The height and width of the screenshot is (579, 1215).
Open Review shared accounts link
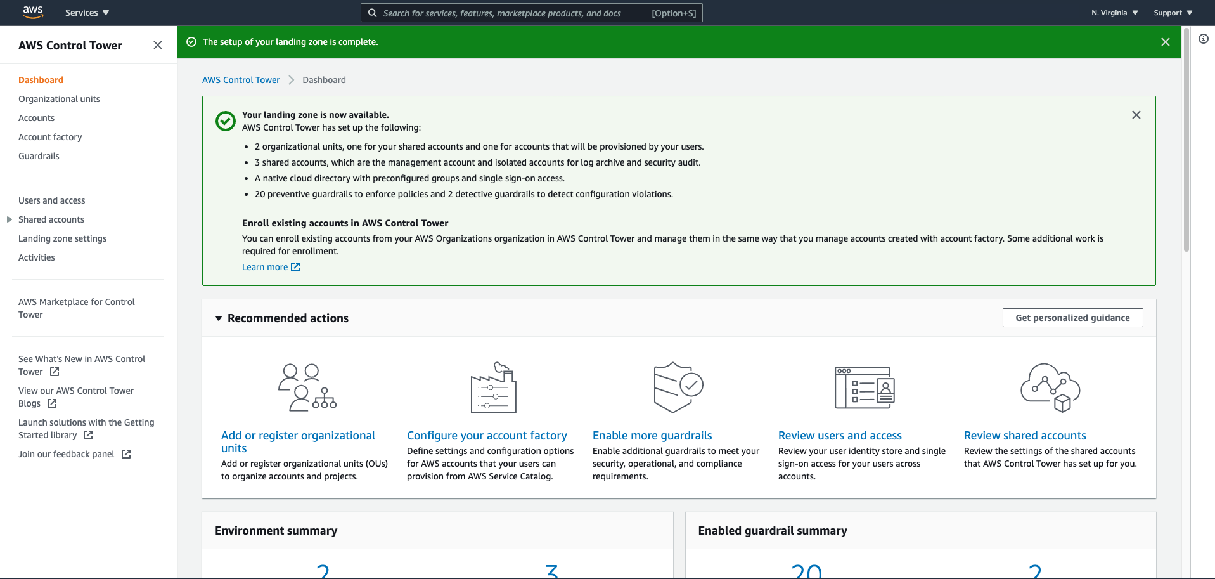click(1025, 436)
